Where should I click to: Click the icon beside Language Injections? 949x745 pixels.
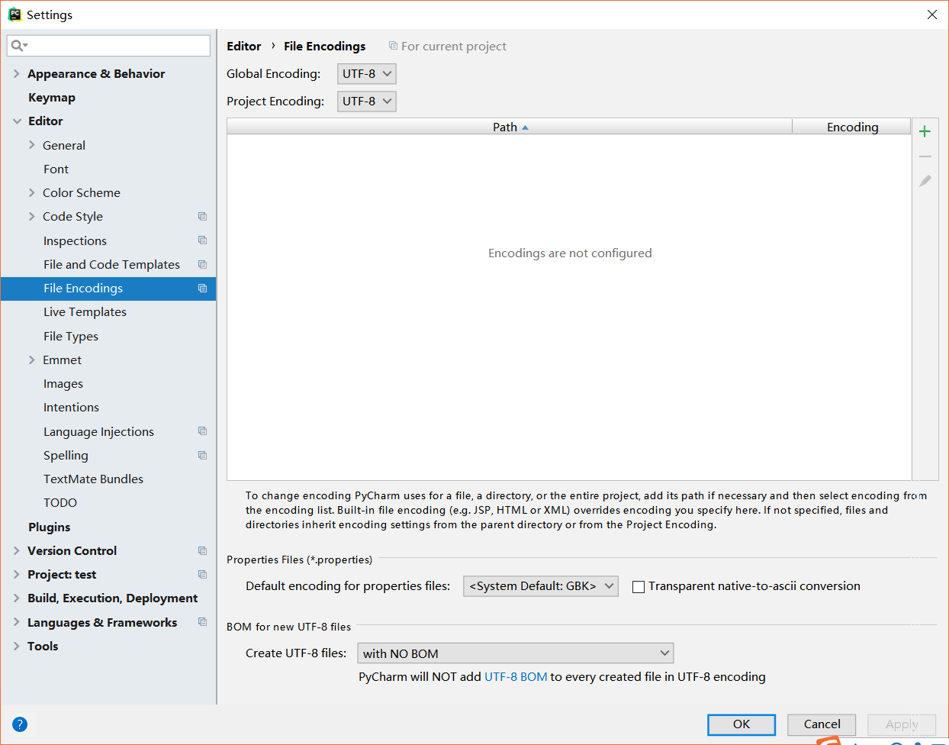click(x=202, y=431)
